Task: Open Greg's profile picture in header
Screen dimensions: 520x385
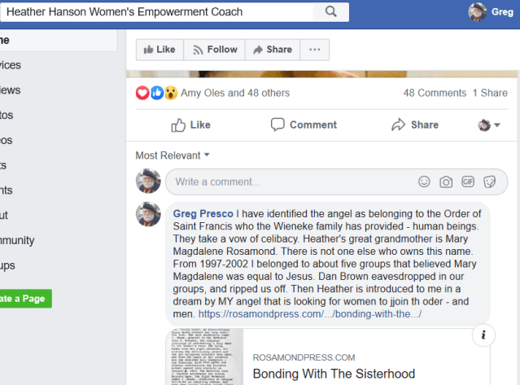Action: [x=478, y=12]
